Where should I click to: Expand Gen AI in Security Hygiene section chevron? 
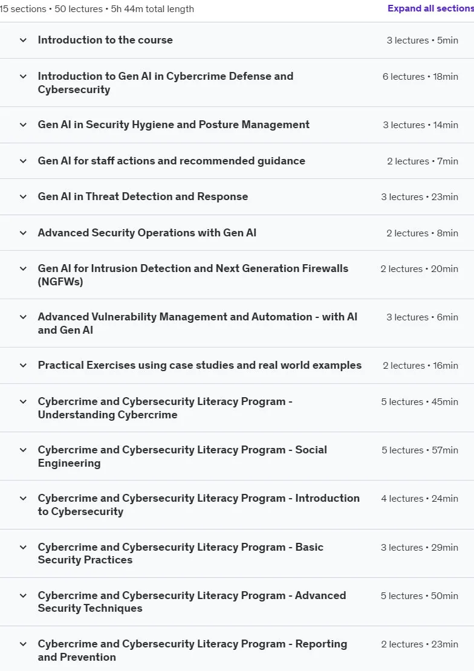click(x=23, y=125)
